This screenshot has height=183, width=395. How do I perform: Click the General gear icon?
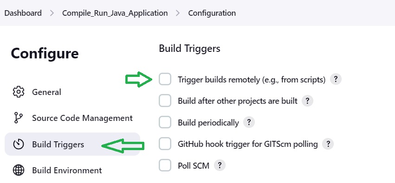point(19,92)
